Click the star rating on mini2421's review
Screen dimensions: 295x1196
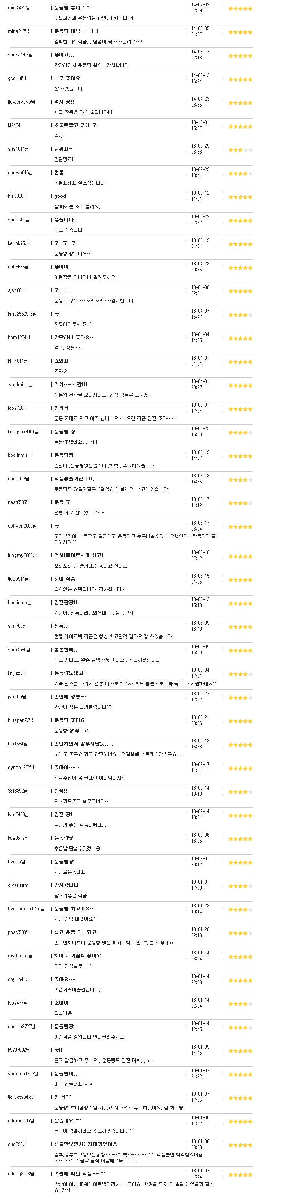240,9
